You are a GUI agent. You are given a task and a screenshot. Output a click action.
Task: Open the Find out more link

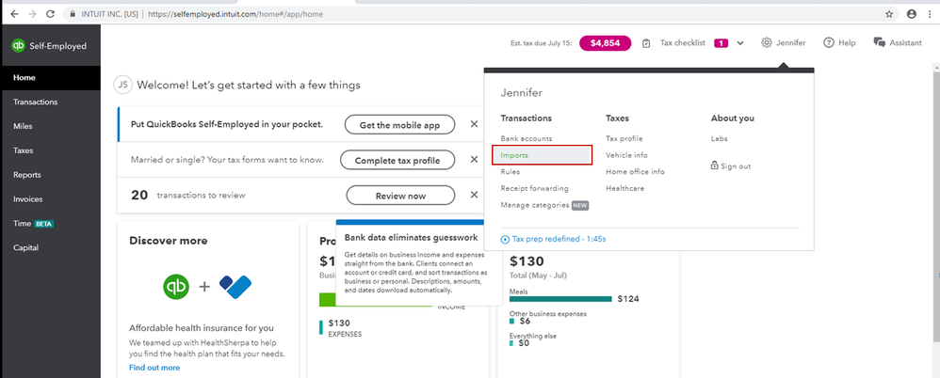pyautogui.click(x=154, y=368)
